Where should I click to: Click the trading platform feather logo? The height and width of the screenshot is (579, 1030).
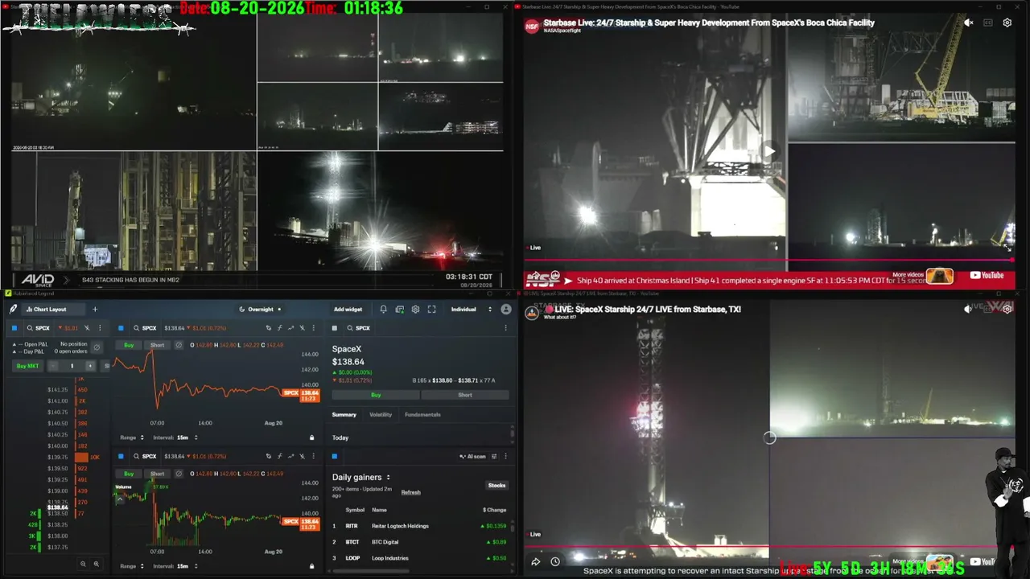tap(14, 310)
